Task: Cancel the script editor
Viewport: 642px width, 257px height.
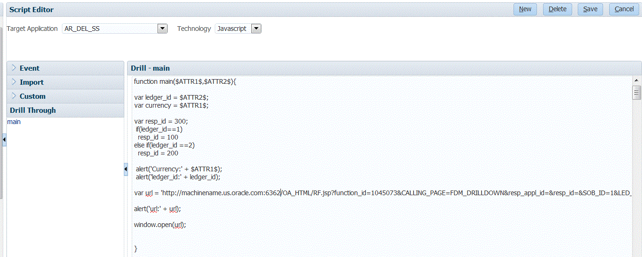Action: (624, 9)
